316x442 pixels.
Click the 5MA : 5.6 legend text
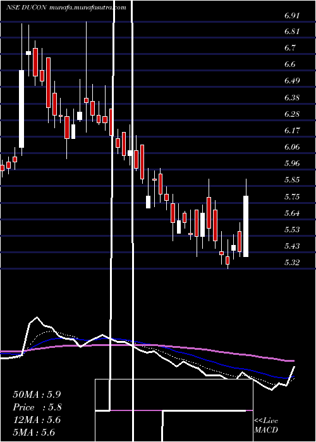[x=34, y=432]
